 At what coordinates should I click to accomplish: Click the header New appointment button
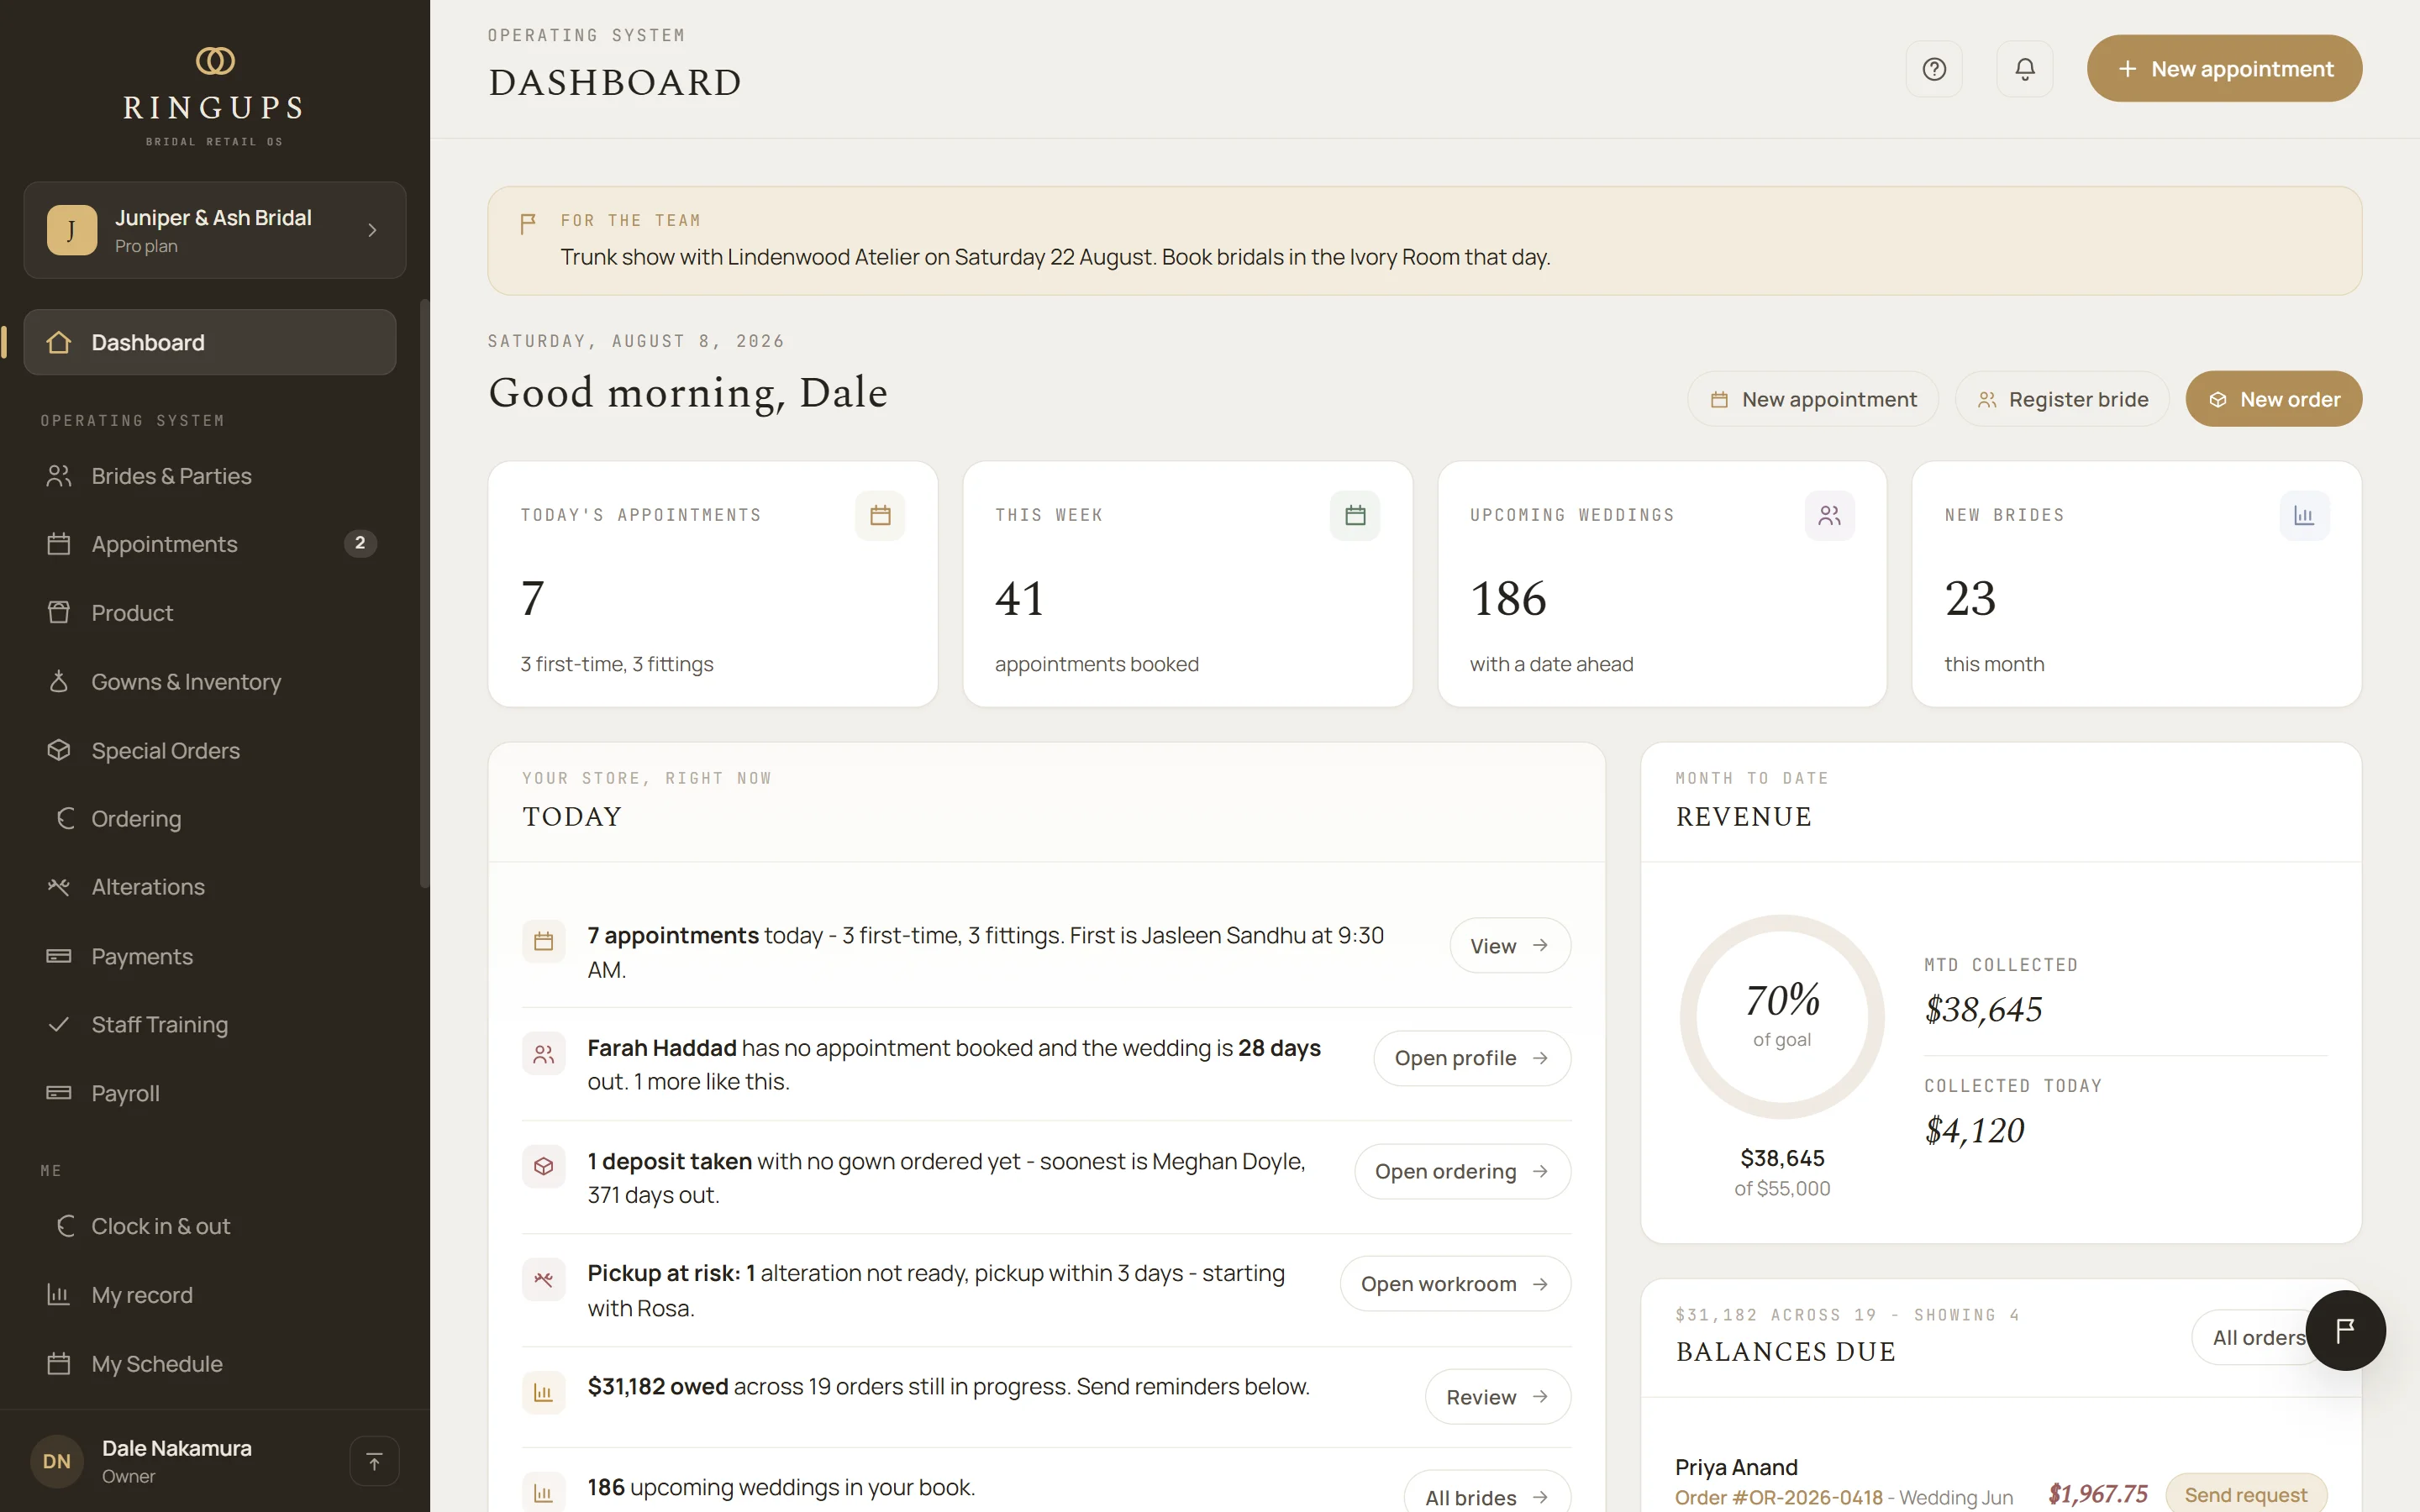2224,69
